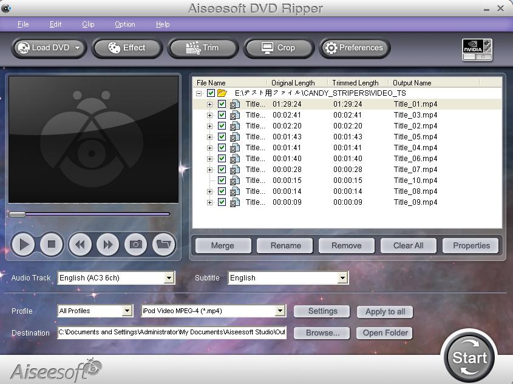Open the Trim tool
The width and height of the screenshot is (513, 384).
point(203,48)
